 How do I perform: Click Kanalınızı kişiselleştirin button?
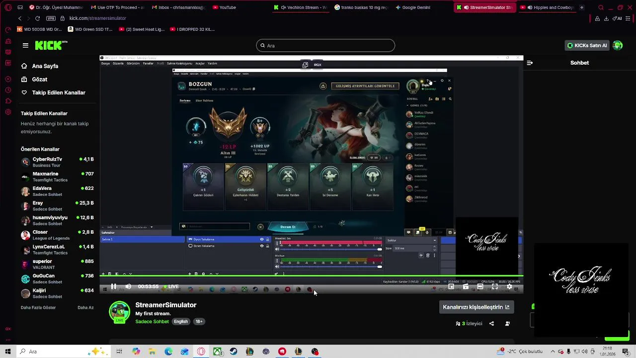[476, 307]
